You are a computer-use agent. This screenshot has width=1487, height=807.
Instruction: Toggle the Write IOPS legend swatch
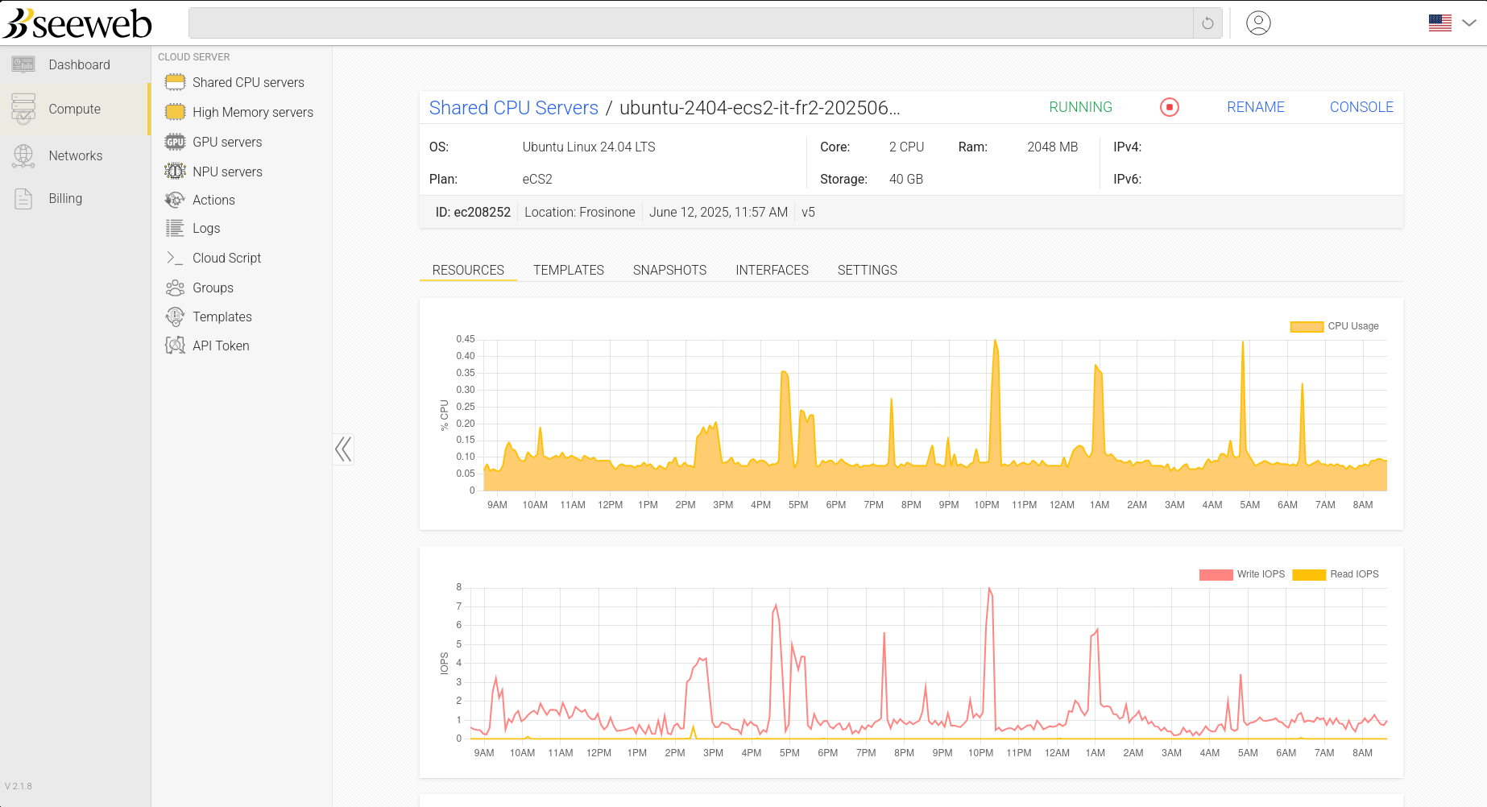pos(1216,574)
